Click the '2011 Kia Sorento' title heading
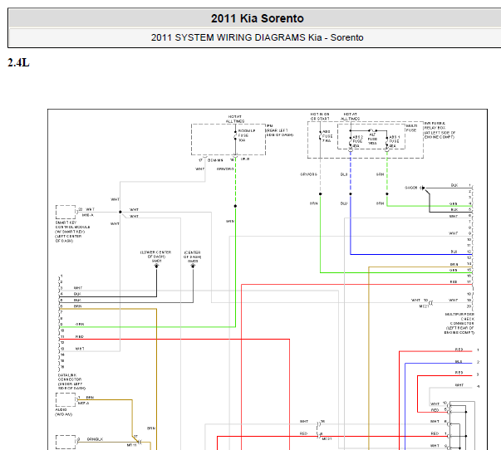Image resolution: width=501 pixels, height=450 pixels. coord(258,18)
